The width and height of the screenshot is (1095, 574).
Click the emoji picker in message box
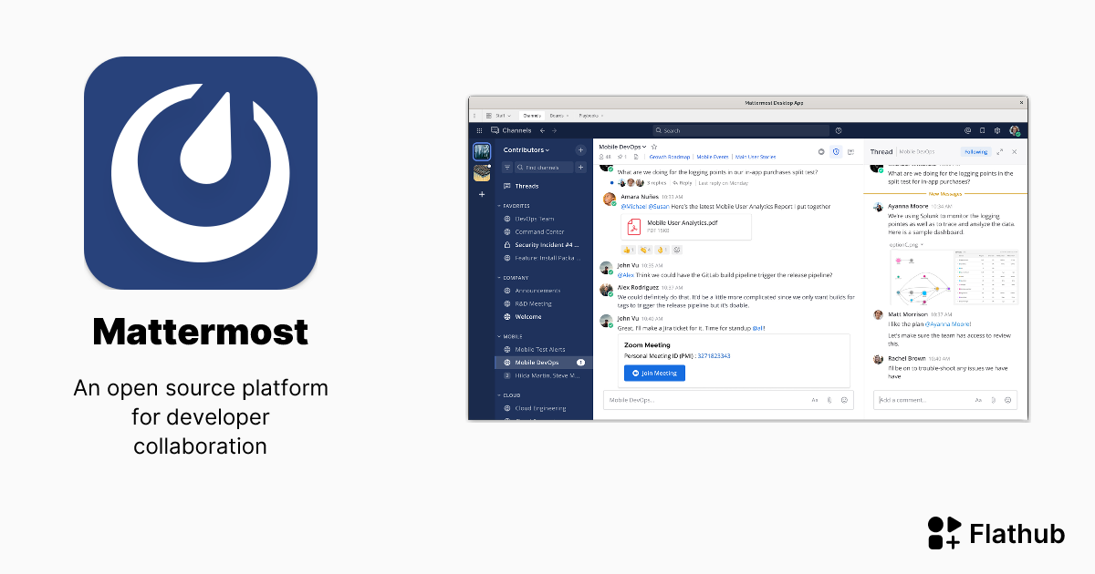click(x=844, y=400)
